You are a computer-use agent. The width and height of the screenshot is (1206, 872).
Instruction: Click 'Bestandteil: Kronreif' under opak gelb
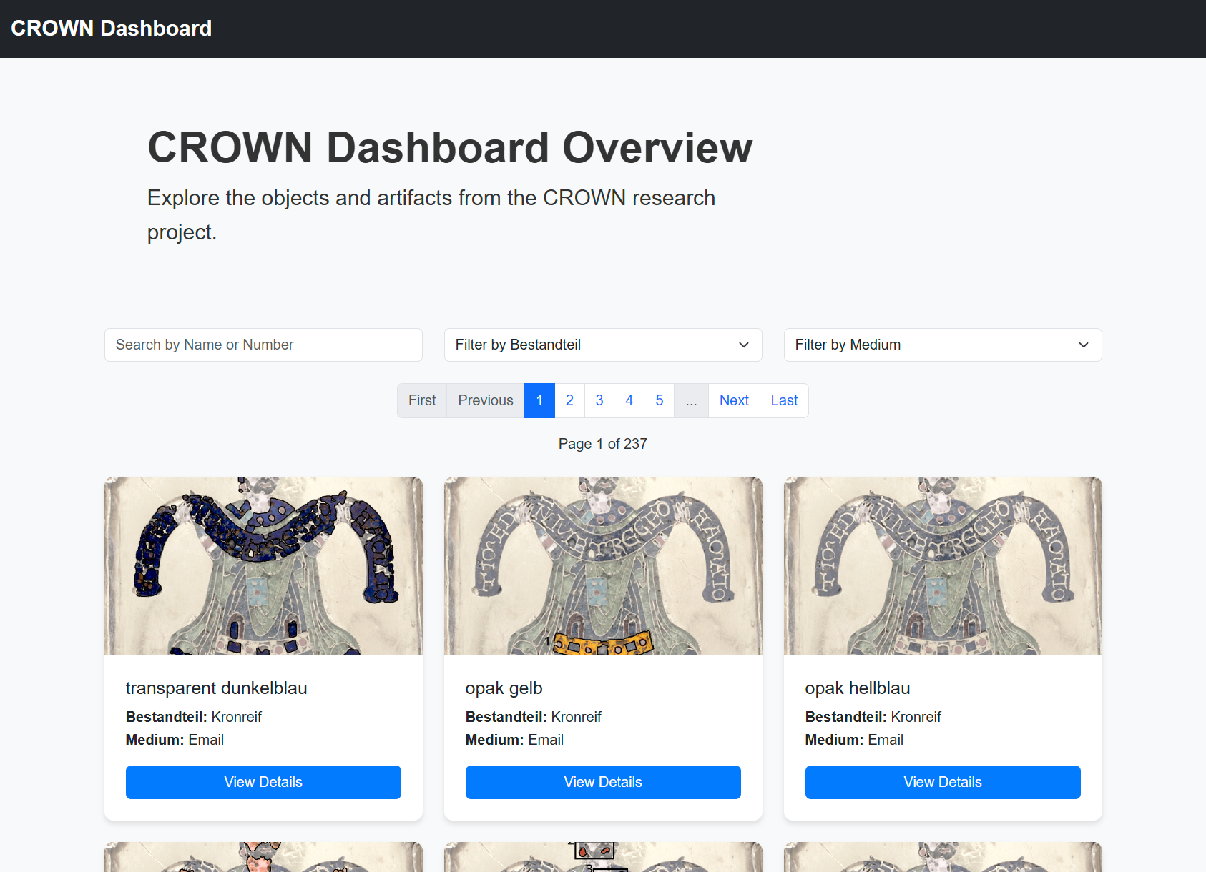tap(534, 717)
